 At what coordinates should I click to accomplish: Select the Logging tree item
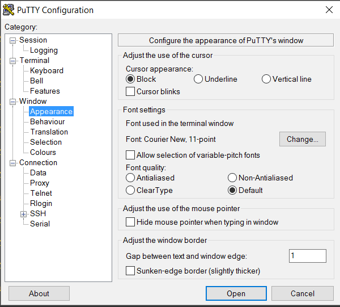44,51
